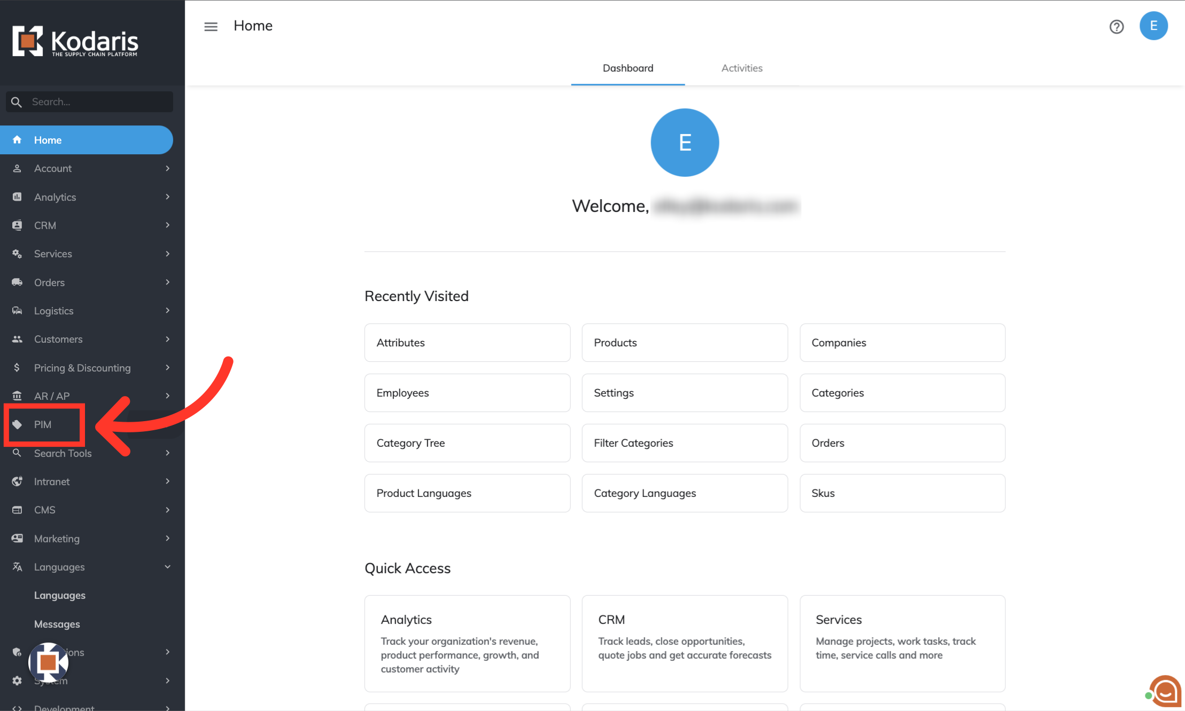Open recently visited Category Tree
This screenshot has height=711, width=1185.
point(467,443)
